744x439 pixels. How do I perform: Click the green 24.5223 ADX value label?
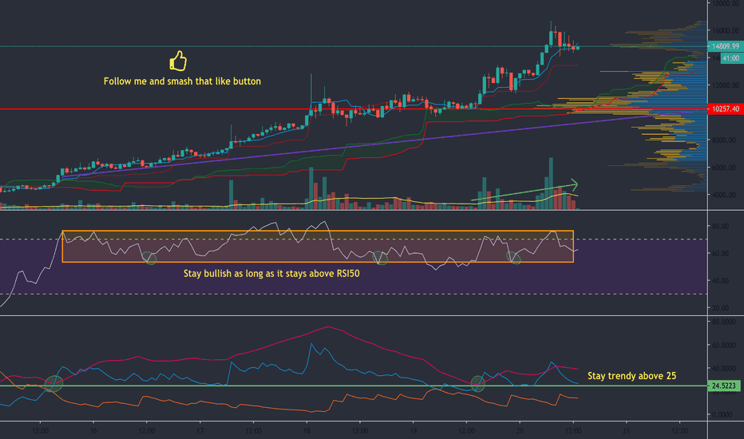tap(723, 386)
